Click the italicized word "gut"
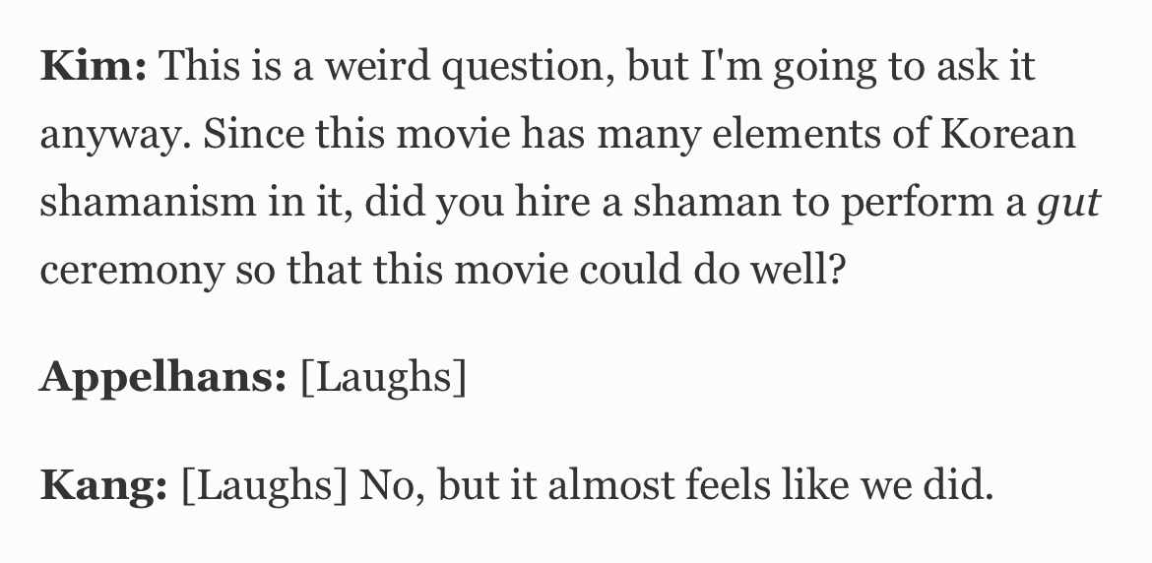1152x563 pixels. point(1068,202)
